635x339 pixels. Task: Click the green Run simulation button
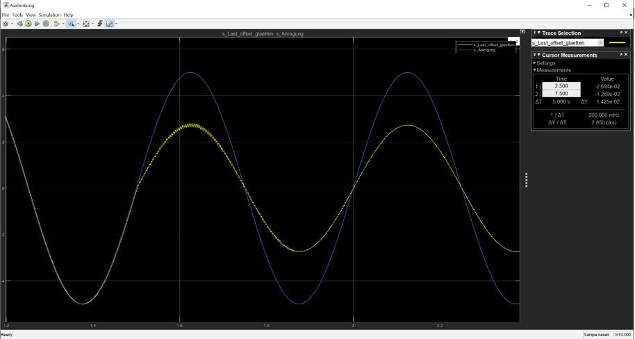[x=28, y=24]
